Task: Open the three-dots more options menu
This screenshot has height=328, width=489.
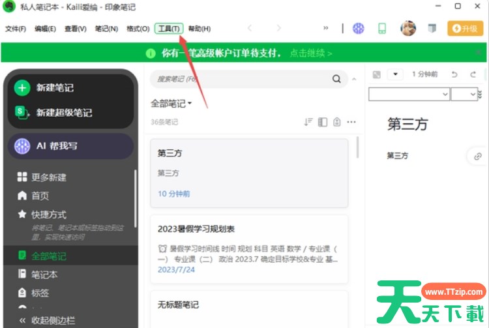Action: [351, 122]
